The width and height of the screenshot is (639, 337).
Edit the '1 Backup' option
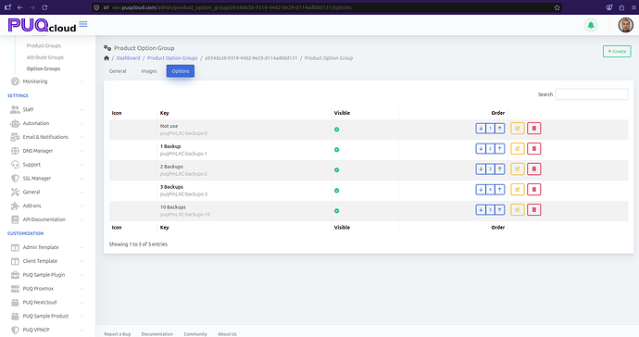click(517, 149)
